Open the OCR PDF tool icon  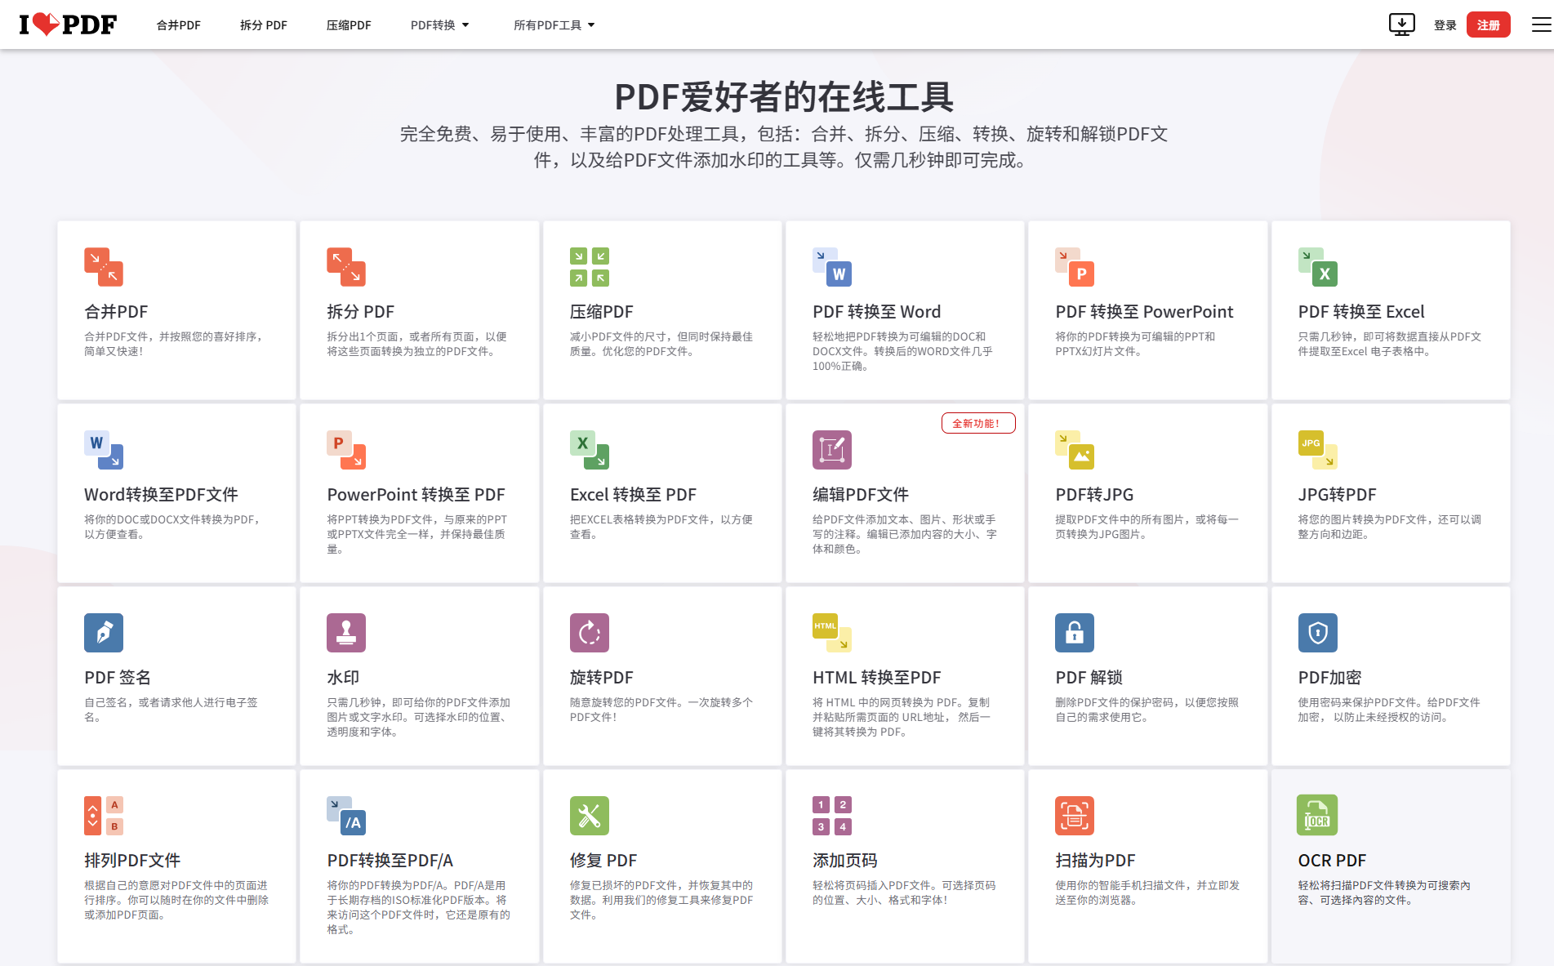pos(1317,814)
